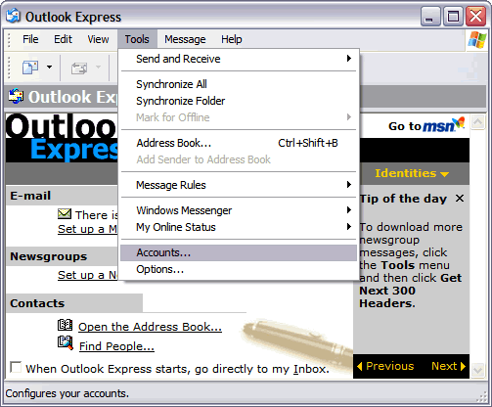Click the Outlook Express title bar icon
492x407 pixels.
point(14,16)
